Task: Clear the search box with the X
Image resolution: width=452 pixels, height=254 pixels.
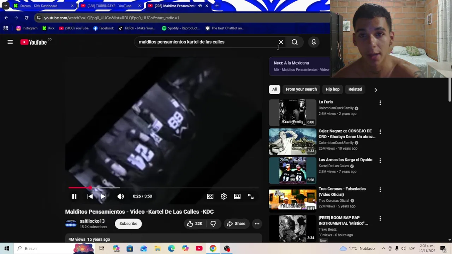Action: (281, 42)
